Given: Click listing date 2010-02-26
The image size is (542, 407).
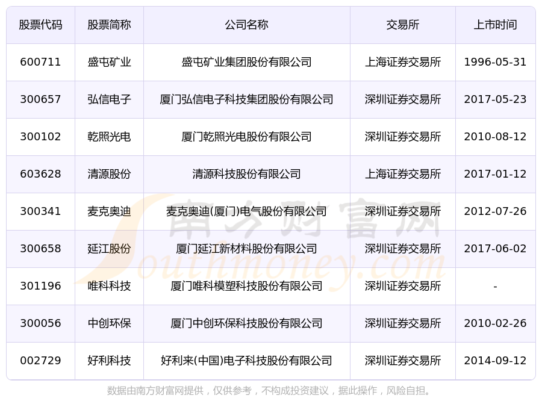Looking at the screenshot, I should [x=496, y=323].
